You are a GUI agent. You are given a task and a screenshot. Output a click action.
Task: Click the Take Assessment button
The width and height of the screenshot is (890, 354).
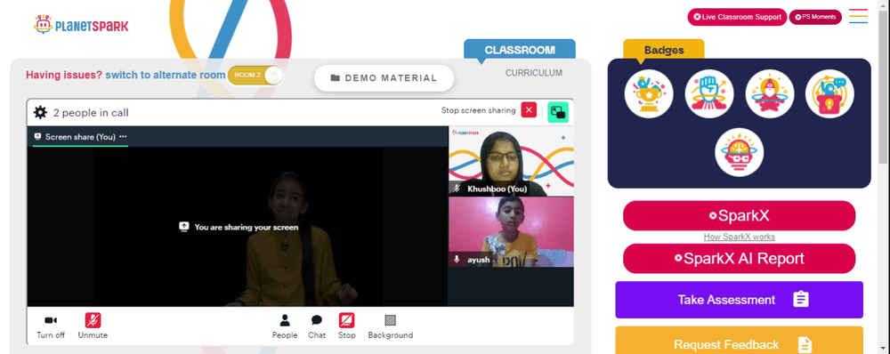(739, 300)
